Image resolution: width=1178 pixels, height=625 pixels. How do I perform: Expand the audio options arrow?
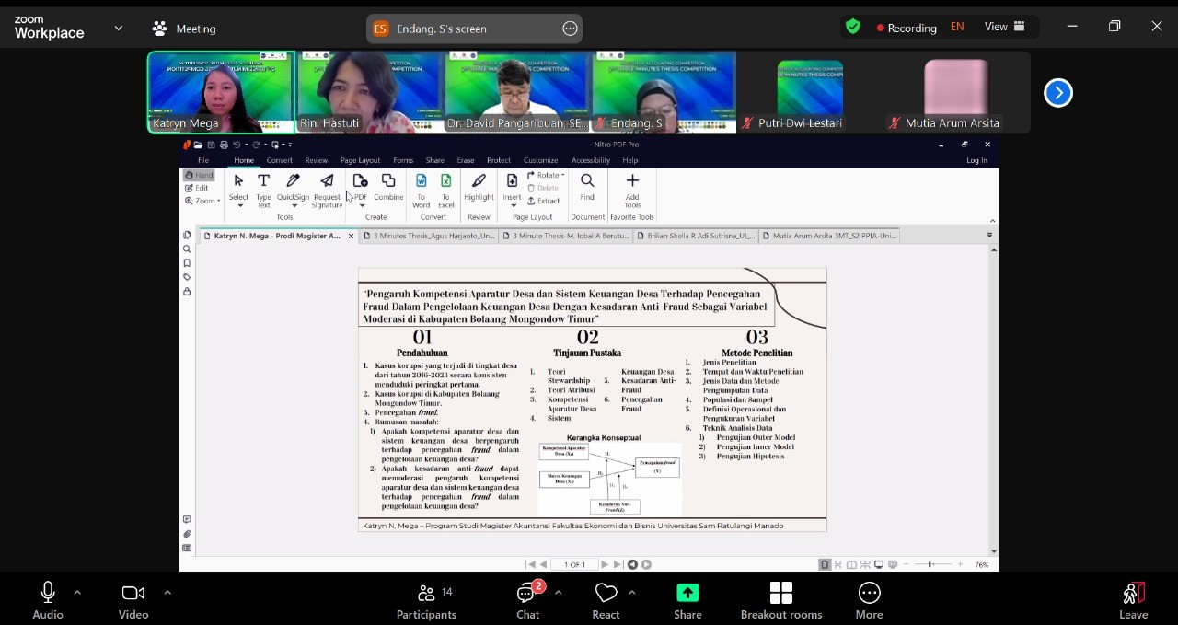tap(77, 593)
